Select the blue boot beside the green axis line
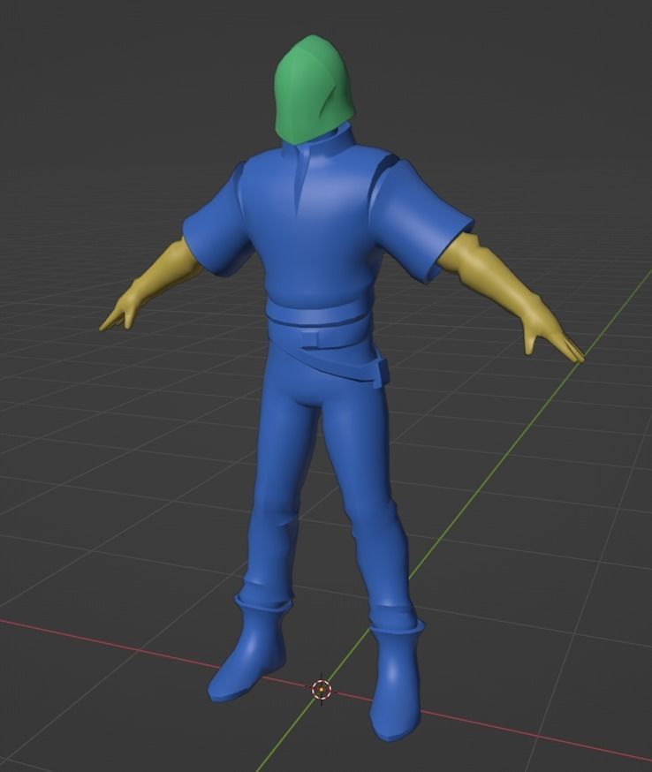Viewport: 652px width, 772px height. coord(397,679)
